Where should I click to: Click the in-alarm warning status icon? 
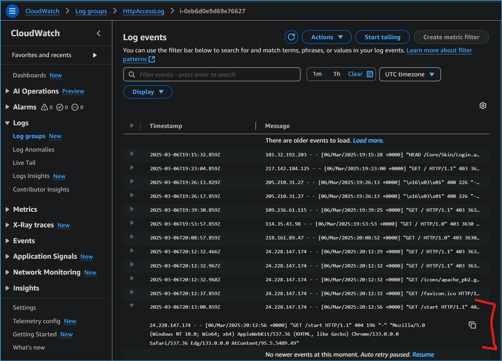pyautogui.click(x=44, y=107)
